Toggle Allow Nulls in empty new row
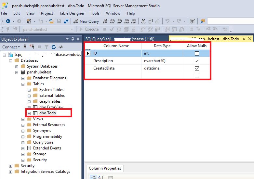This screenshot has width=254, height=179. (x=197, y=76)
